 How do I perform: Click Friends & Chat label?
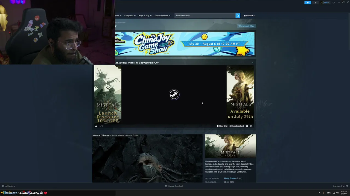click(x=339, y=186)
